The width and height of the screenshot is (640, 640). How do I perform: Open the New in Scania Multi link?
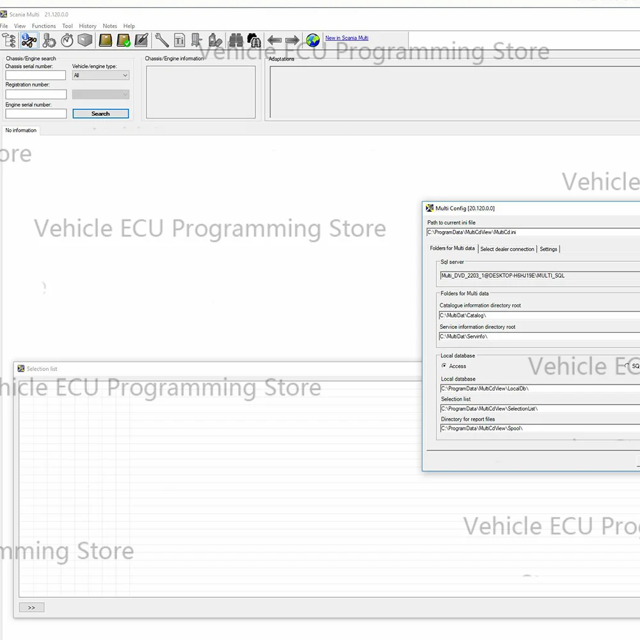point(346,38)
